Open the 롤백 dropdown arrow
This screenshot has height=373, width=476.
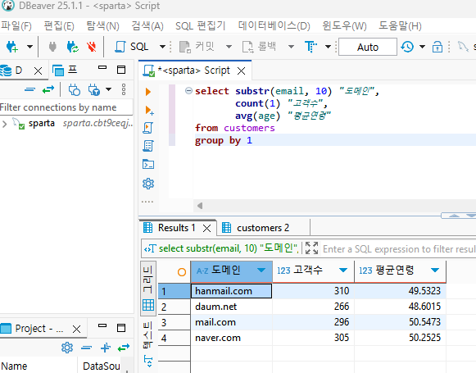(291, 47)
